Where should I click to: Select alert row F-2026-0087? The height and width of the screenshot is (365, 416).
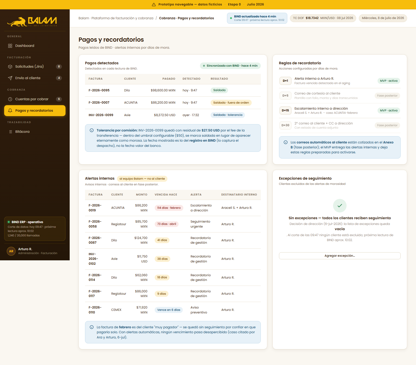[173, 240]
